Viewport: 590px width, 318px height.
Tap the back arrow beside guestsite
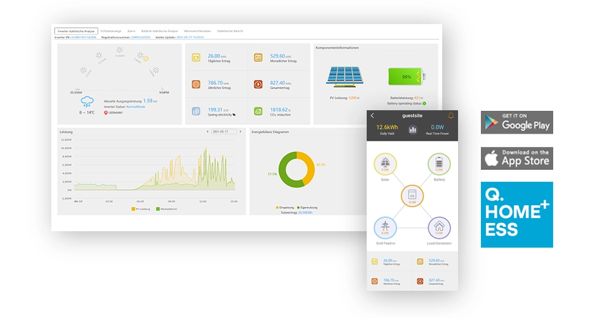point(372,115)
